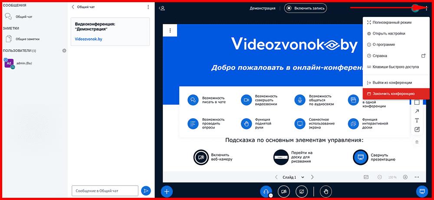Screen dimensions: 434x200
Task: Choose Выйти из конференции
Action: [396, 83]
